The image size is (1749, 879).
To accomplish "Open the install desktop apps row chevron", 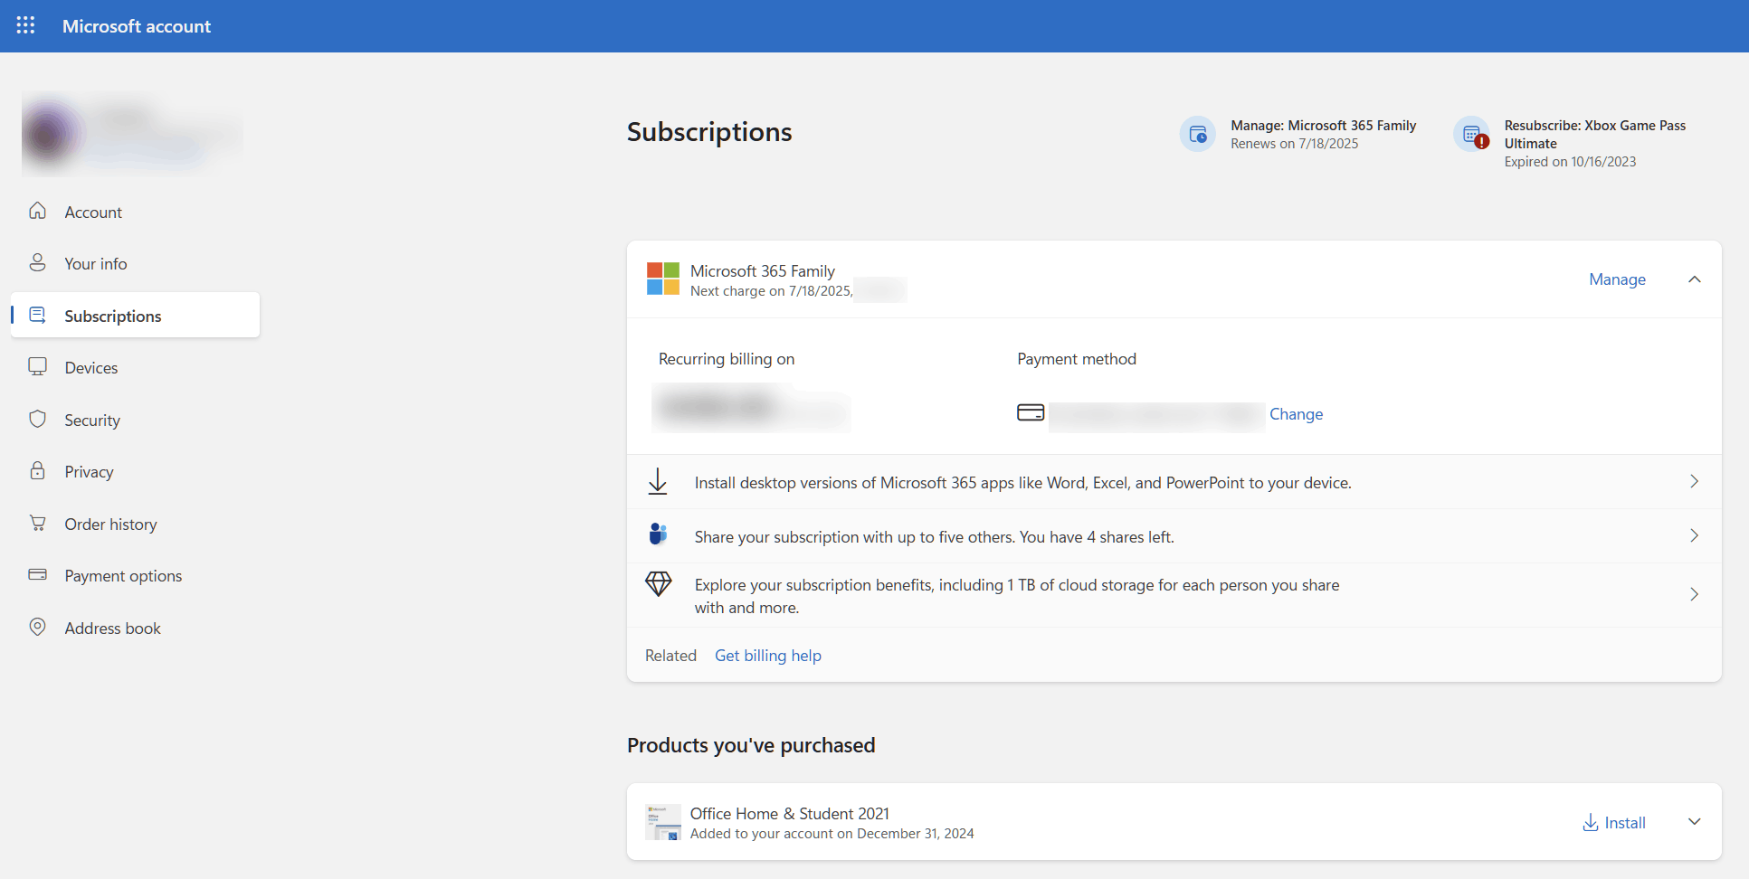I will (x=1694, y=482).
